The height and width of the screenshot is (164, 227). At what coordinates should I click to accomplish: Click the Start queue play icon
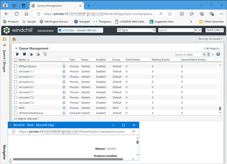tap(17, 54)
